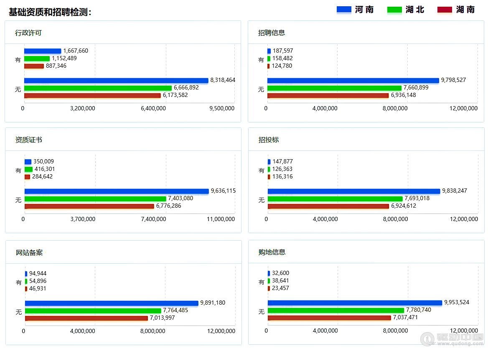This screenshot has width=488, height=351.
Task: Pick the green bar valued 7,764,485
Action: click(93, 310)
